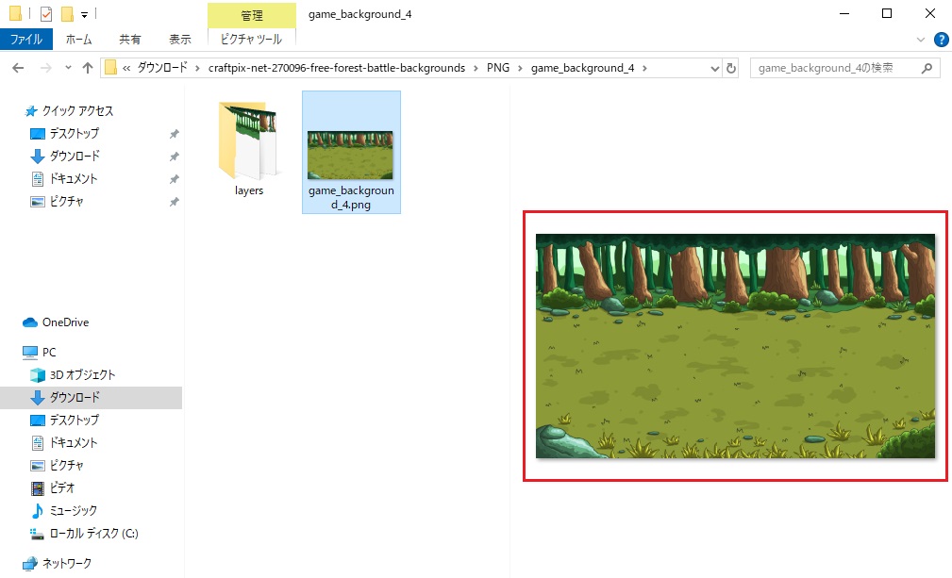Screen dimensions: 952x578
Task: Select highlighted ダウンロード under PC
Action: 92,398
